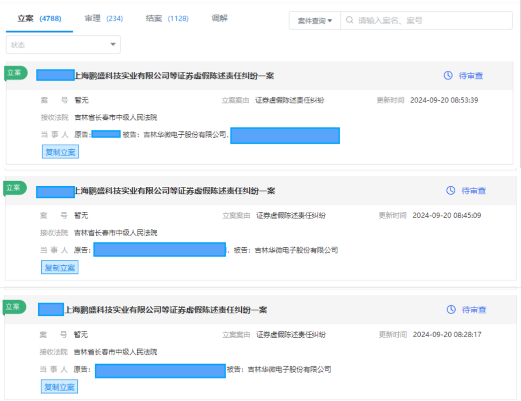
Task: Click 复制立案 for the 08:45:09 case
Action: (x=60, y=267)
